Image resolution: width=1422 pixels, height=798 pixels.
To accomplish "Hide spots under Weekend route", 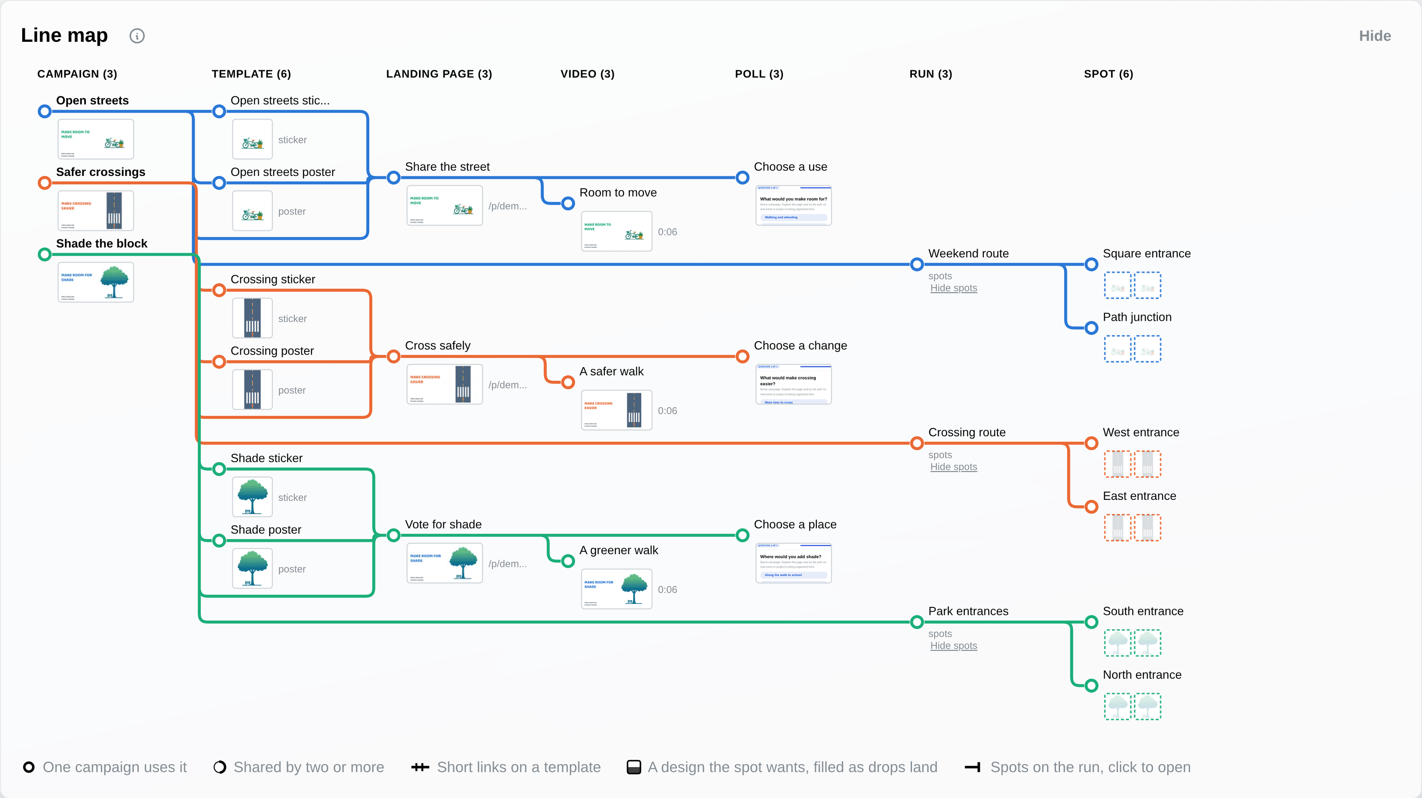I will coord(953,288).
